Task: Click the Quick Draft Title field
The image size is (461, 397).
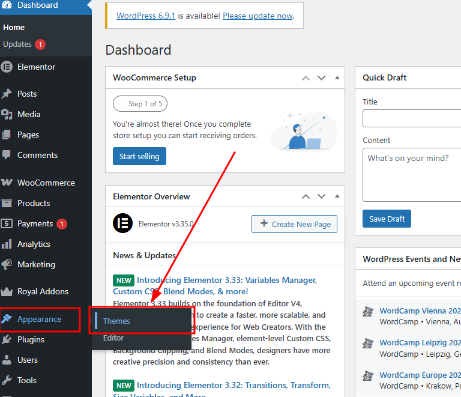Action: pos(412,118)
